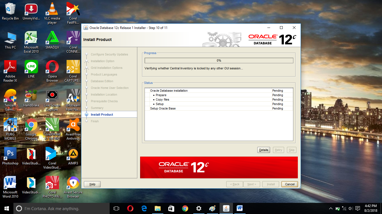Click the Details button in the installer
The image size is (382, 214).
[x=263, y=150]
